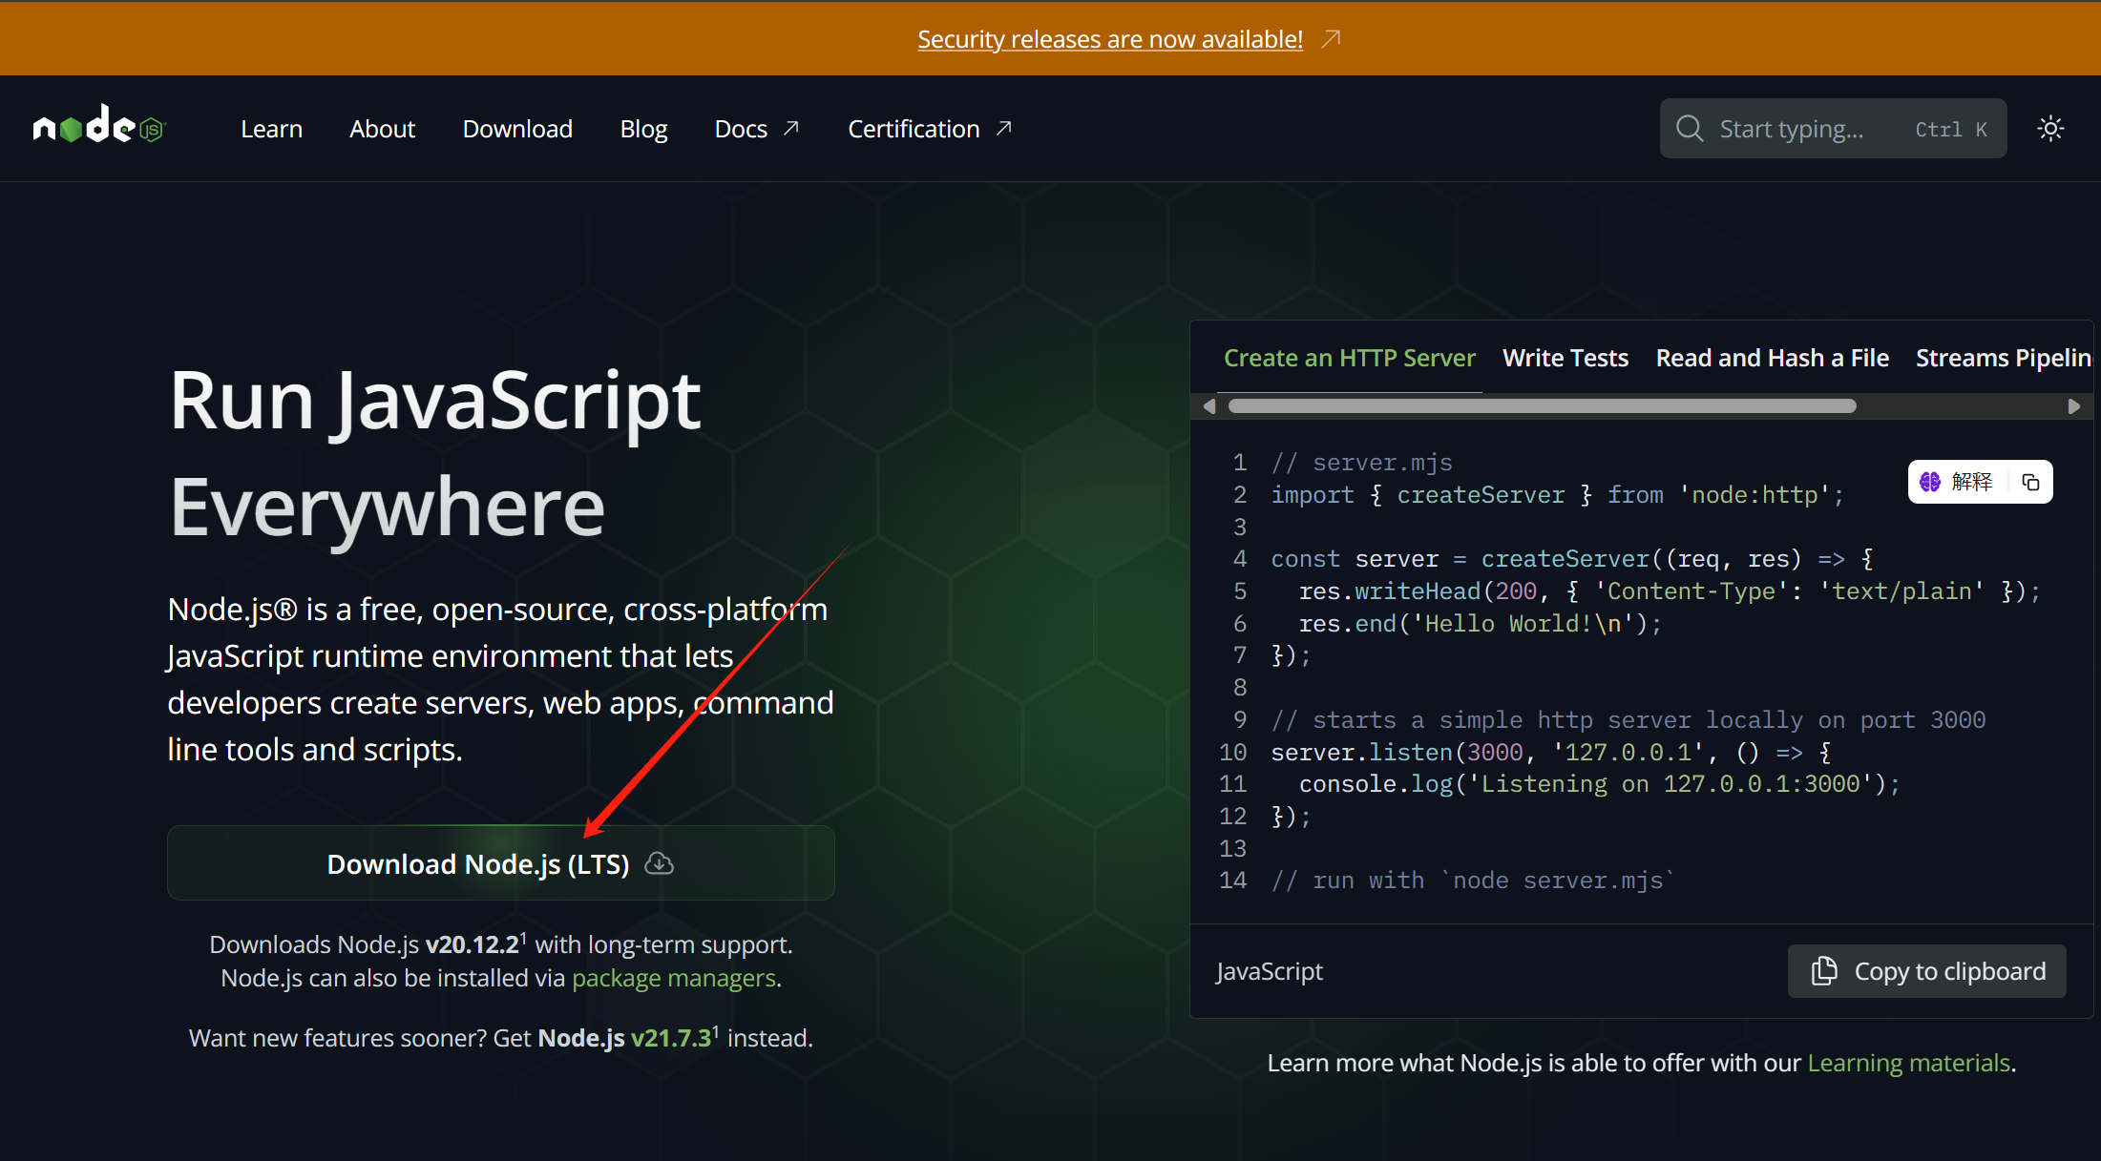Click the cloud download icon on the LTS button
The width and height of the screenshot is (2101, 1161).
pyautogui.click(x=659, y=863)
